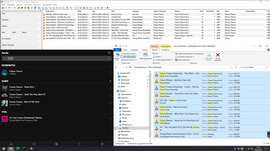
Task: Click the cast icon next to Suche header
Action: point(109,53)
